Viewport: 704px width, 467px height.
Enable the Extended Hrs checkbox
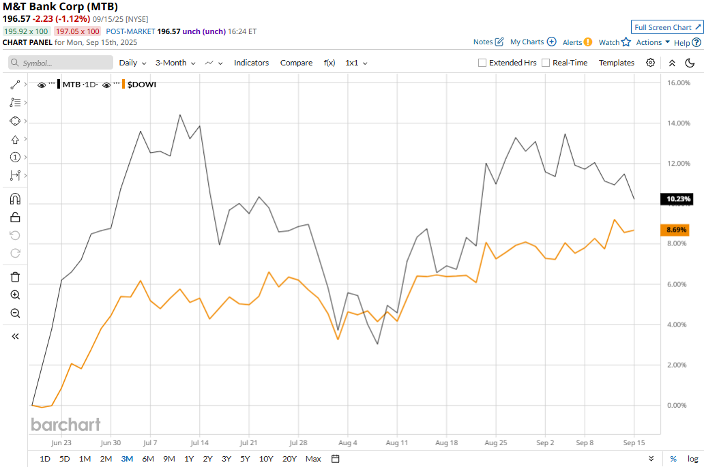point(482,63)
